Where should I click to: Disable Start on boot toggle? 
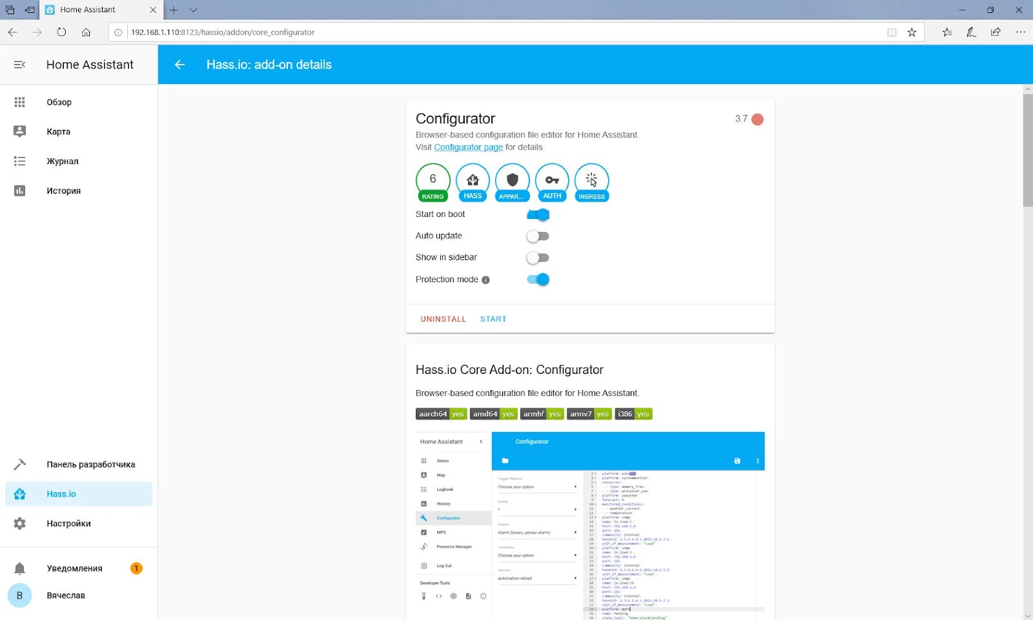(x=538, y=214)
